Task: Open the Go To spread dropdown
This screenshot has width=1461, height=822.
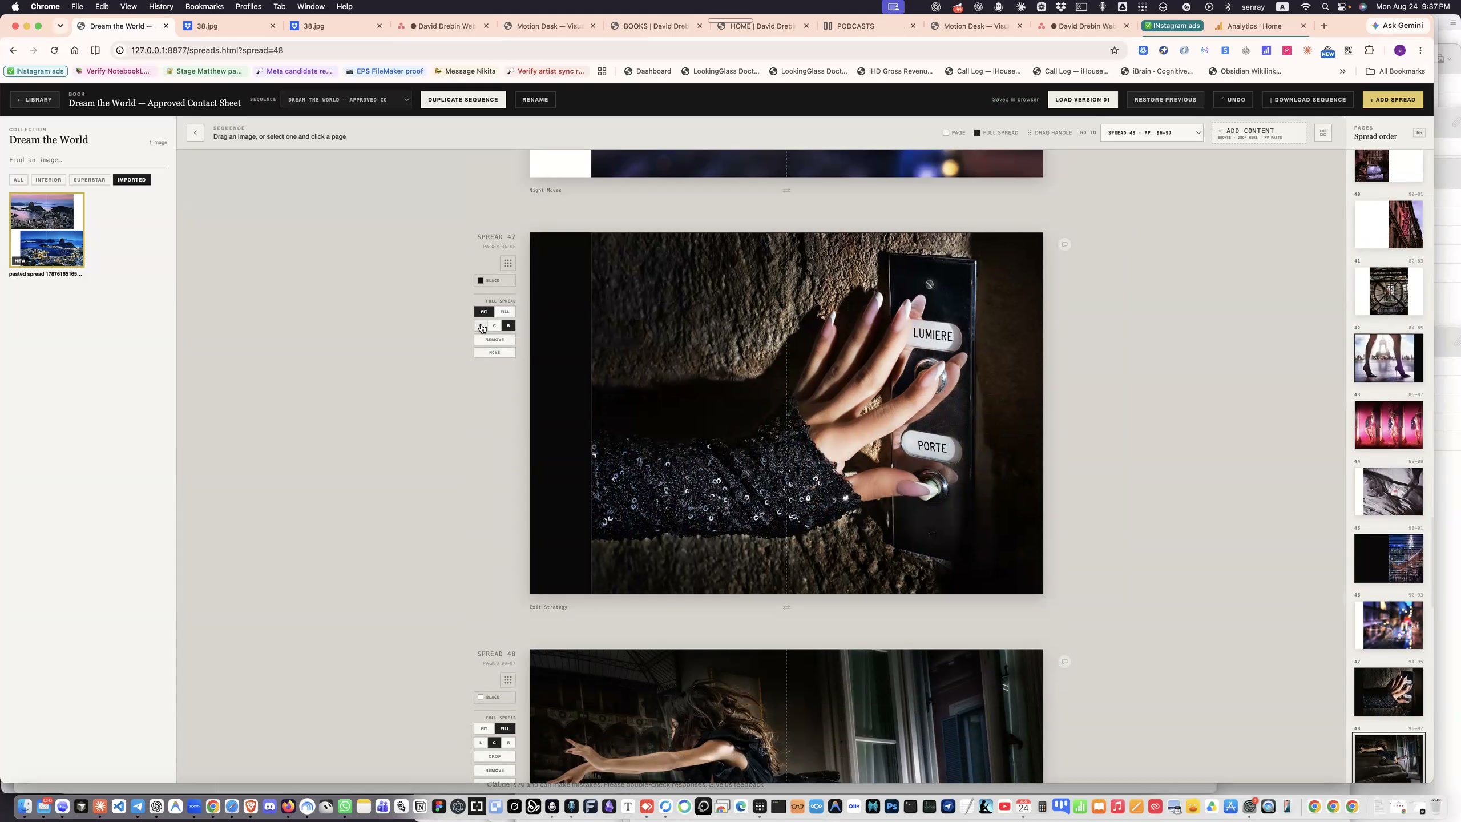Action: click(1152, 133)
